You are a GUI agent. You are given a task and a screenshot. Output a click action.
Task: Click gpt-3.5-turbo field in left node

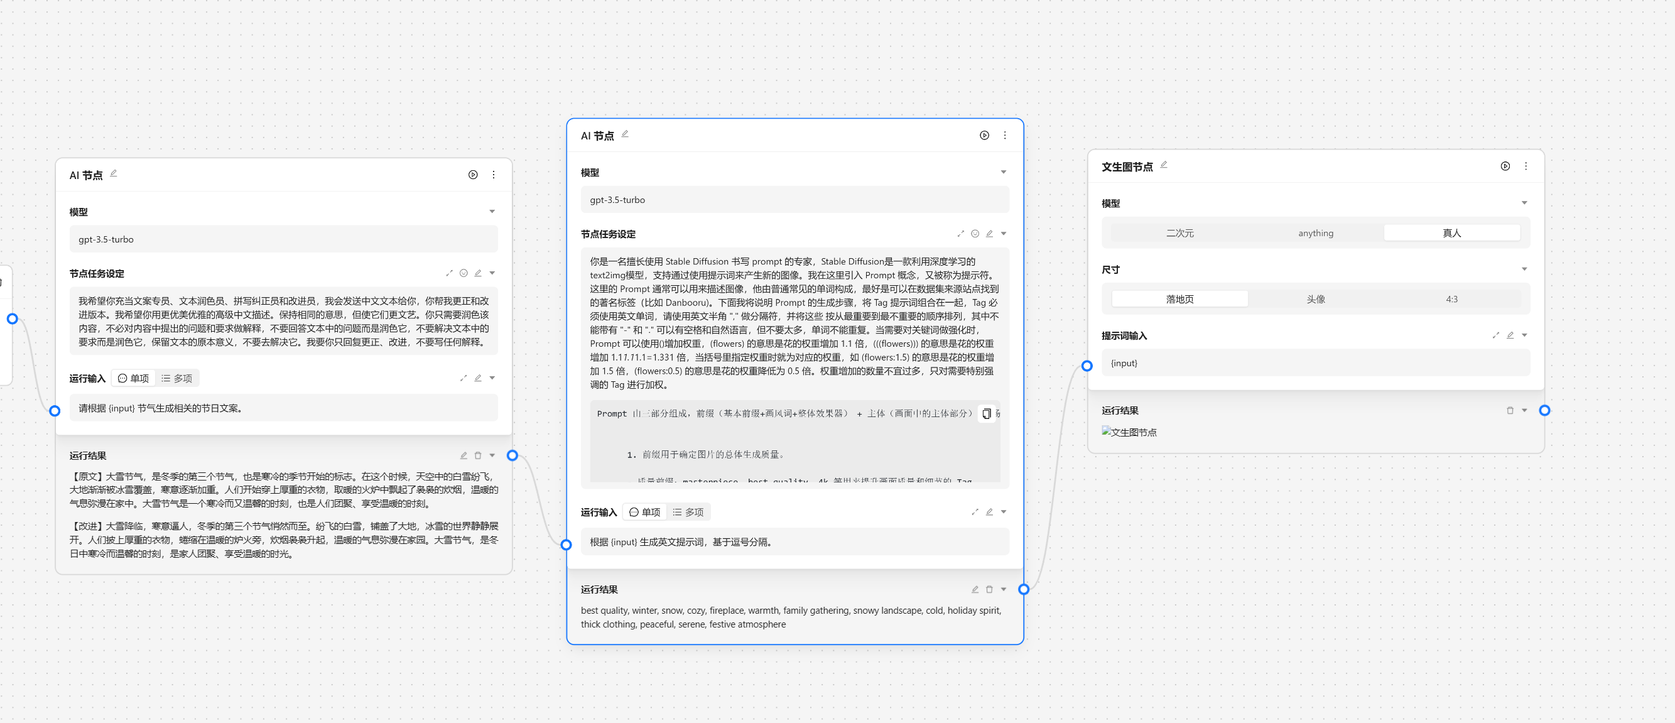pyautogui.click(x=283, y=239)
